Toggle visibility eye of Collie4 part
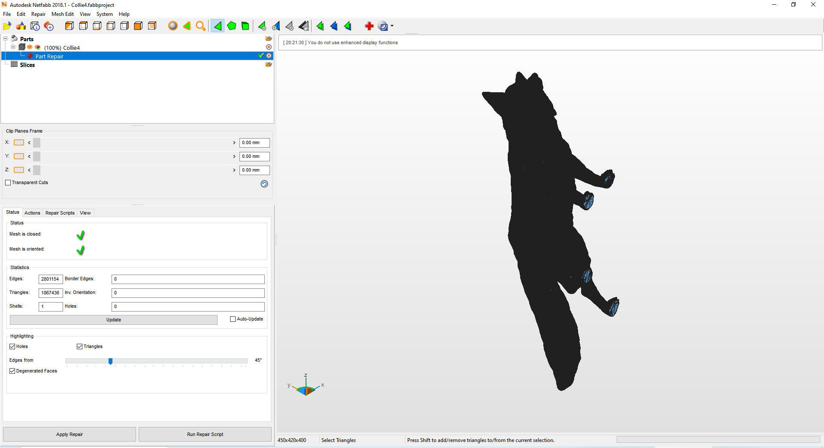Image resolution: width=824 pixels, height=448 pixels. click(30, 47)
